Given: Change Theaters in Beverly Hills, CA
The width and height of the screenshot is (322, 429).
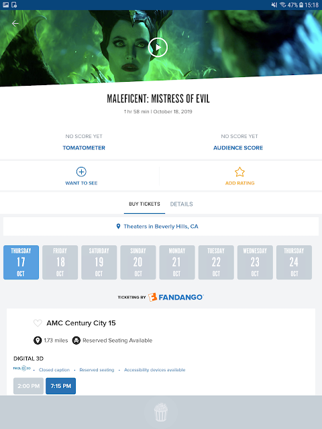Looking at the screenshot, I should point(161,227).
